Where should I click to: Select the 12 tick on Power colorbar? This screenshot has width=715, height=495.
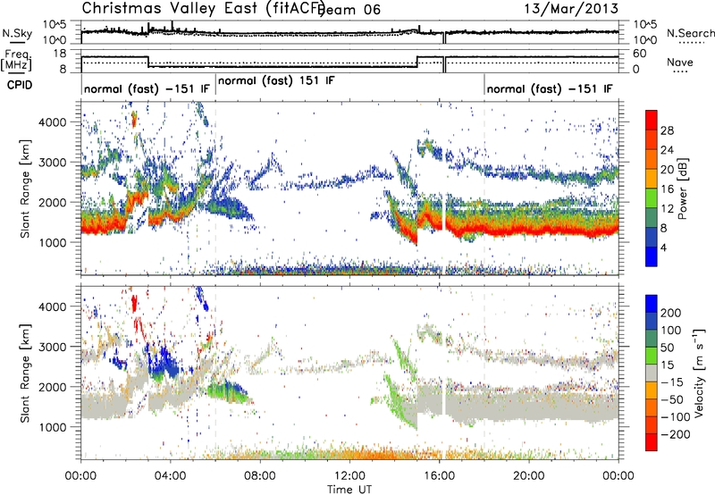tap(667, 209)
